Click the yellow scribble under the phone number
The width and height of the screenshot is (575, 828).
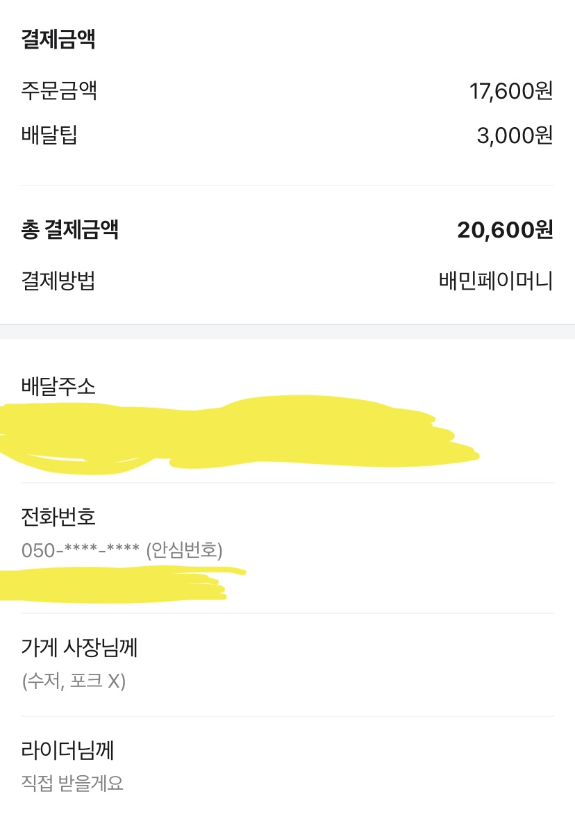click(x=118, y=582)
